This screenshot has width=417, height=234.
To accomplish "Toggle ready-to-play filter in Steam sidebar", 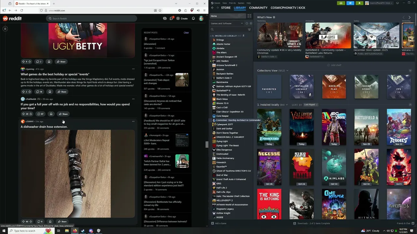I will tap(251, 23).
